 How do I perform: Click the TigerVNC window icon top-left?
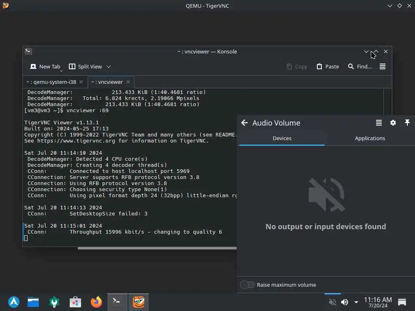point(5,6)
